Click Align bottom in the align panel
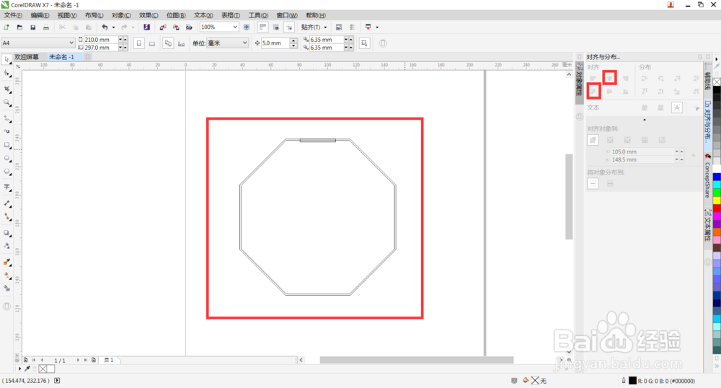 coord(625,92)
